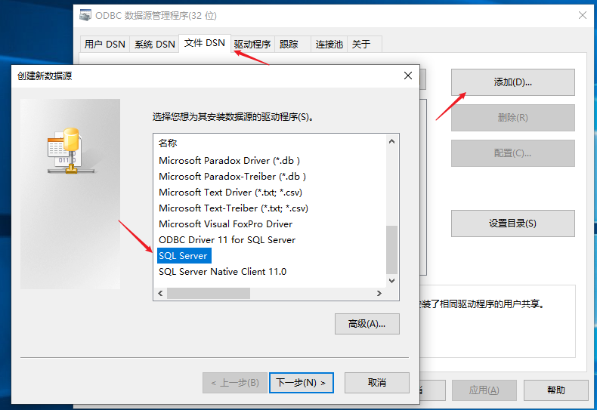The height and width of the screenshot is (410, 597).
Task: Open the 驱动程序 tab
Action: pos(252,44)
